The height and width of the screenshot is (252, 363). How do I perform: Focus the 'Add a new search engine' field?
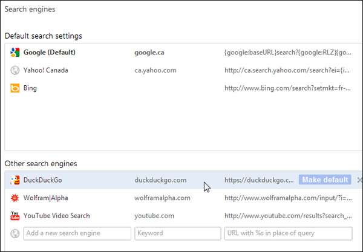pyautogui.click(x=77, y=233)
